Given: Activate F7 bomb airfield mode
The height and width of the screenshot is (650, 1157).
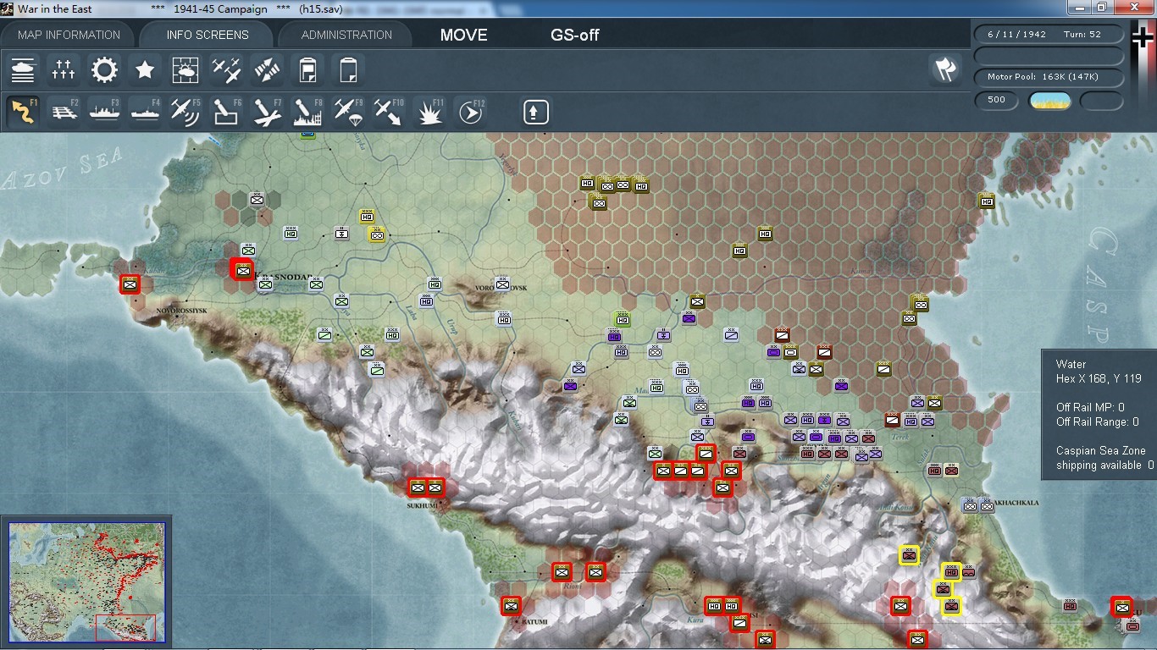Looking at the screenshot, I should [267, 112].
